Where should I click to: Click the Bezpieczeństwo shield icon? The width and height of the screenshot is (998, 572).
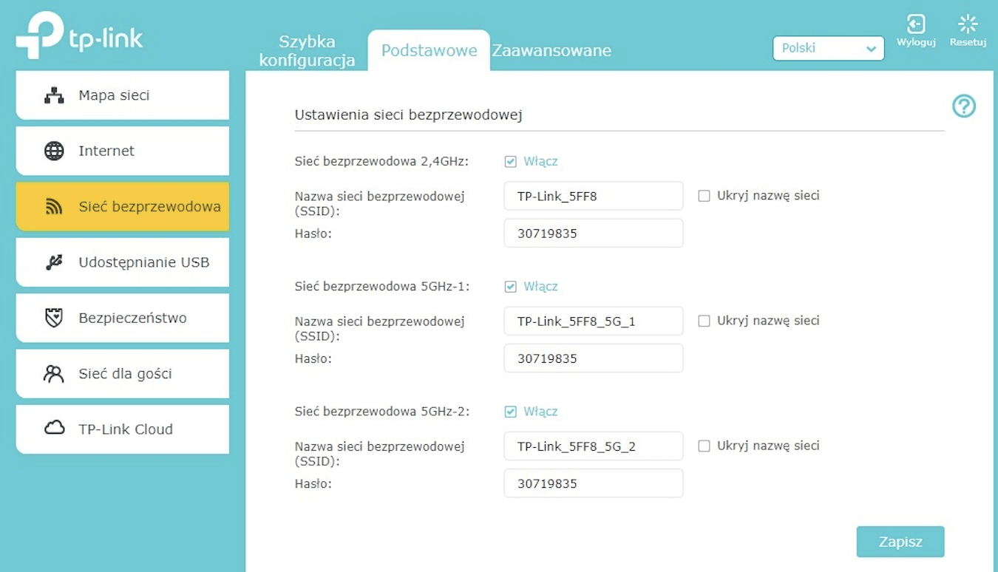54,318
